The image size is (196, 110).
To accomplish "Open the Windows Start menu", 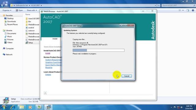I will tap(4, 107).
